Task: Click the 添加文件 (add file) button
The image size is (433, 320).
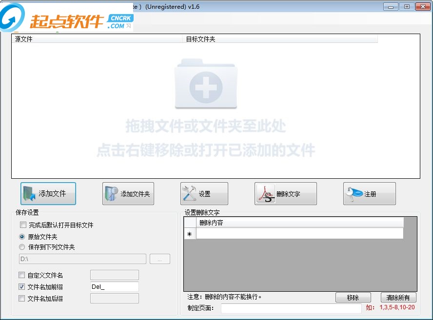Action: tap(48, 194)
